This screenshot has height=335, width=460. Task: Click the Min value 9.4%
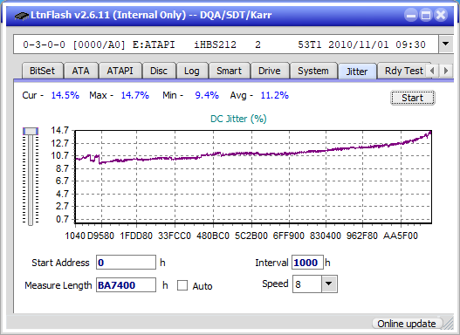(x=207, y=95)
